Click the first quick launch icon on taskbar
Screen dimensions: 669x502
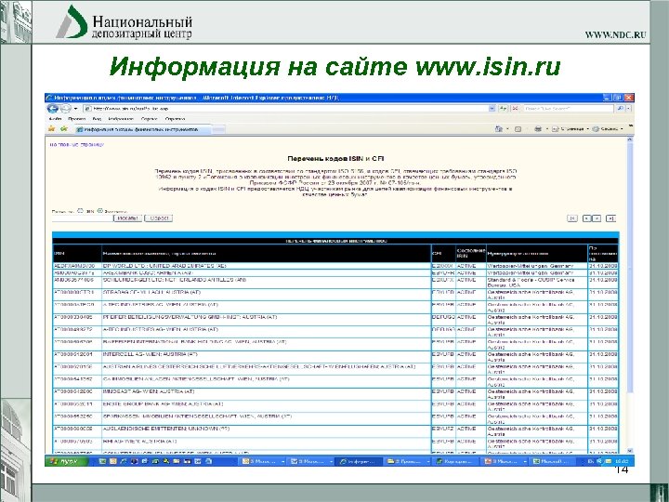pyautogui.click(x=102, y=461)
